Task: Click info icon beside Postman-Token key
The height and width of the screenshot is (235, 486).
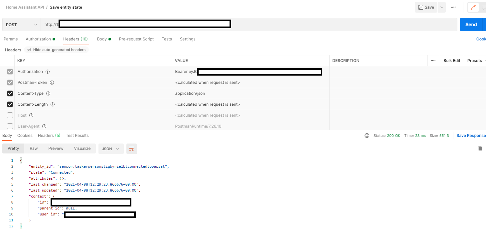Action: pos(52,83)
